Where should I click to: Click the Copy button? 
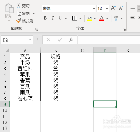tap(23, 13)
